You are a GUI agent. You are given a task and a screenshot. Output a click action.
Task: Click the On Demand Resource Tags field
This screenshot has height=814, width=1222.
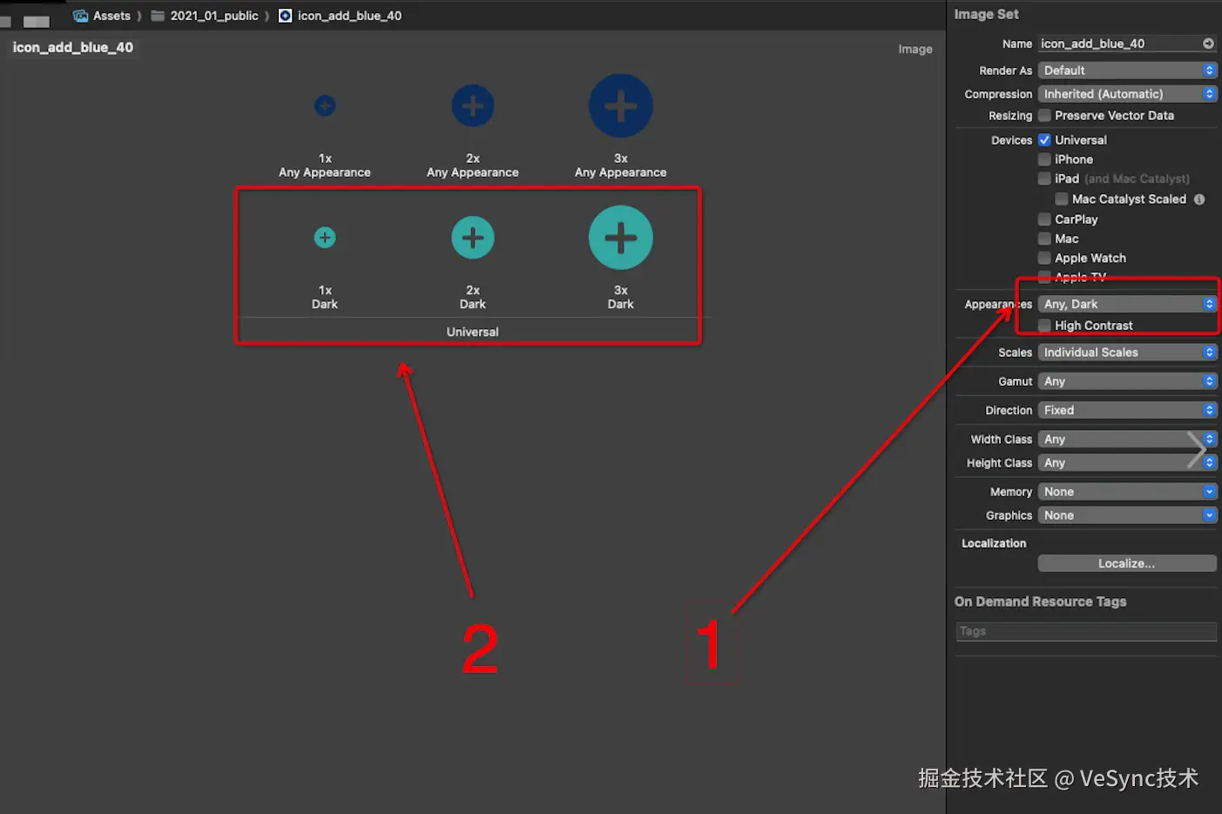click(x=1086, y=632)
